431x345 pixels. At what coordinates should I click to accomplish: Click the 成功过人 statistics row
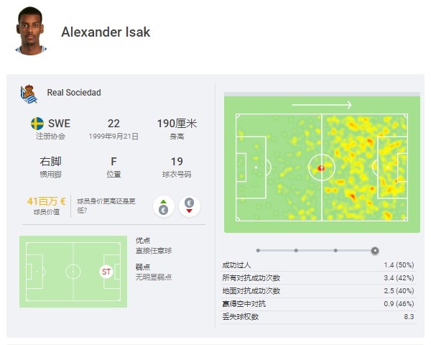[x=318, y=265]
